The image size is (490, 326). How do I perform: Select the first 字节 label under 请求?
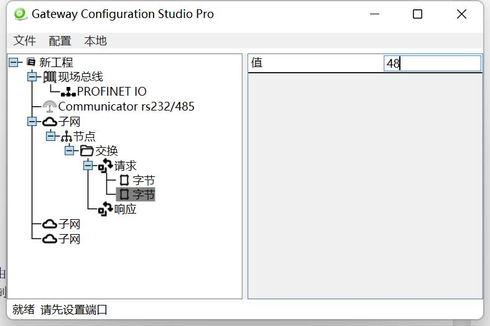[144, 180]
